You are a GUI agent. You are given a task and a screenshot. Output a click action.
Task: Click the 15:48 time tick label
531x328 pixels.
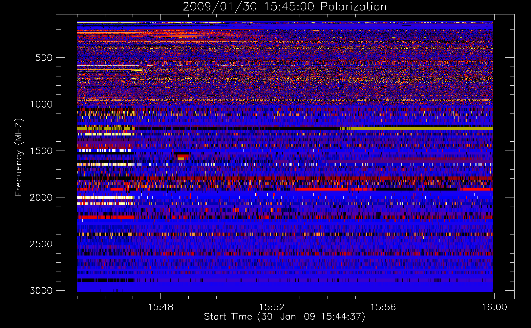pos(160,307)
